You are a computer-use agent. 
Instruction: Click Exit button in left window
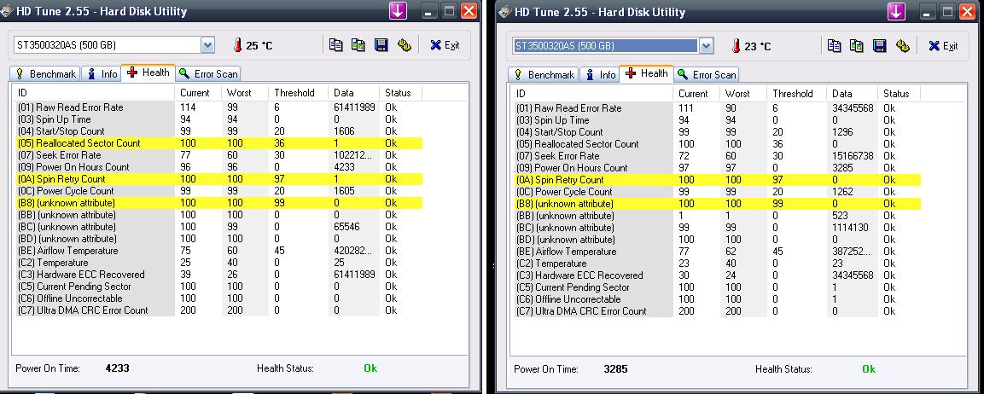click(x=445, y=45)
